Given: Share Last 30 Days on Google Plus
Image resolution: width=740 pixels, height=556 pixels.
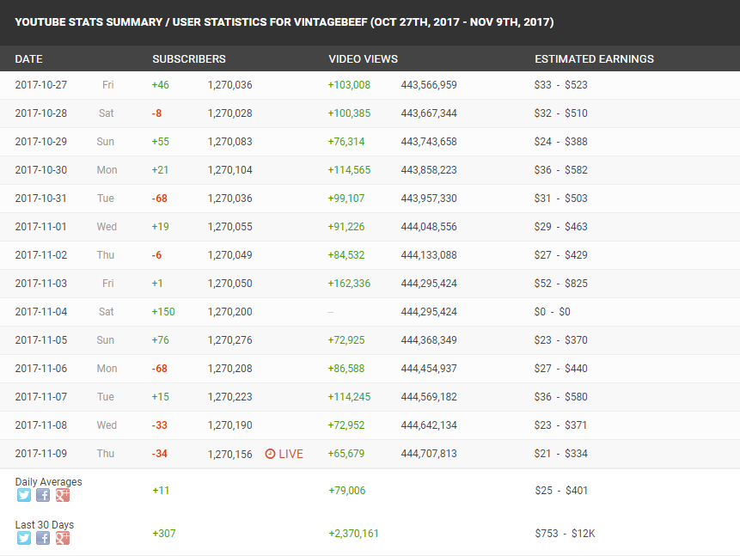Looking at the screenshot, I should tap(63, 538).
